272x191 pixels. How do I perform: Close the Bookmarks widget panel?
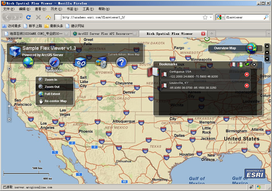pos(254,65)
